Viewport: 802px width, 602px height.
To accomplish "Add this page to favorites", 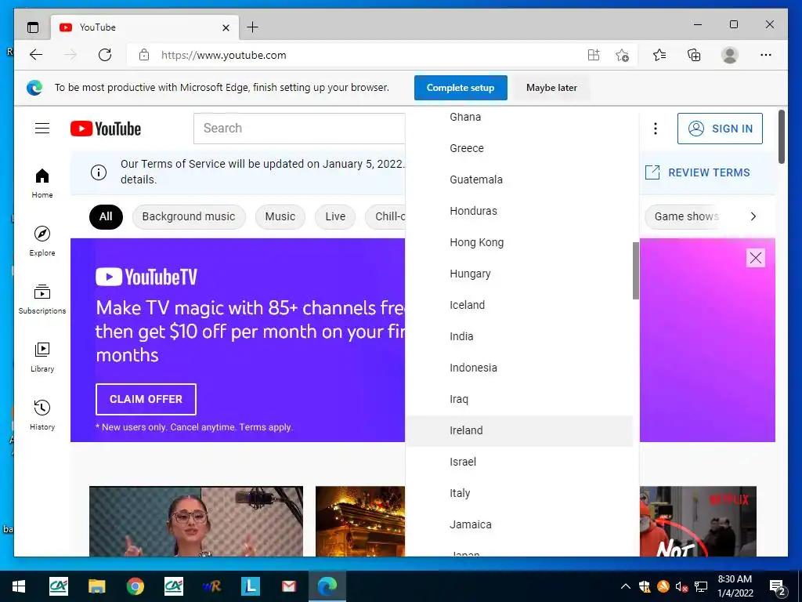I will (623, 56).
